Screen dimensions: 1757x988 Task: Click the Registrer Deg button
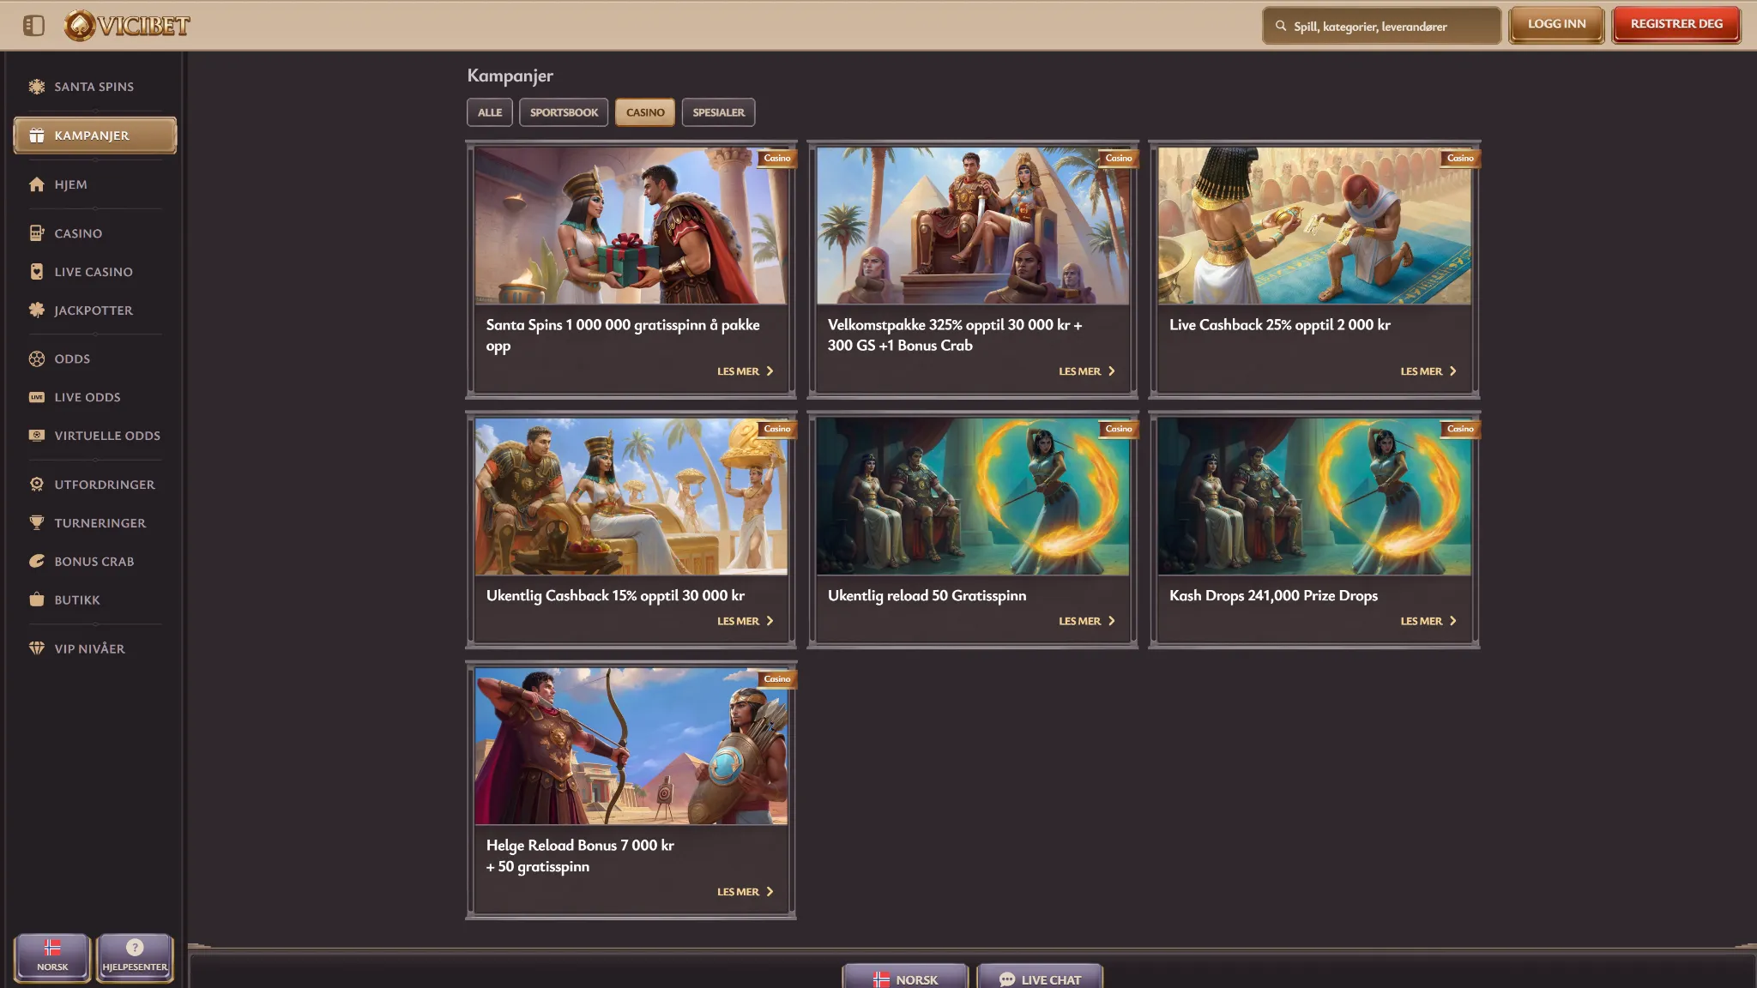(1675, 24)
